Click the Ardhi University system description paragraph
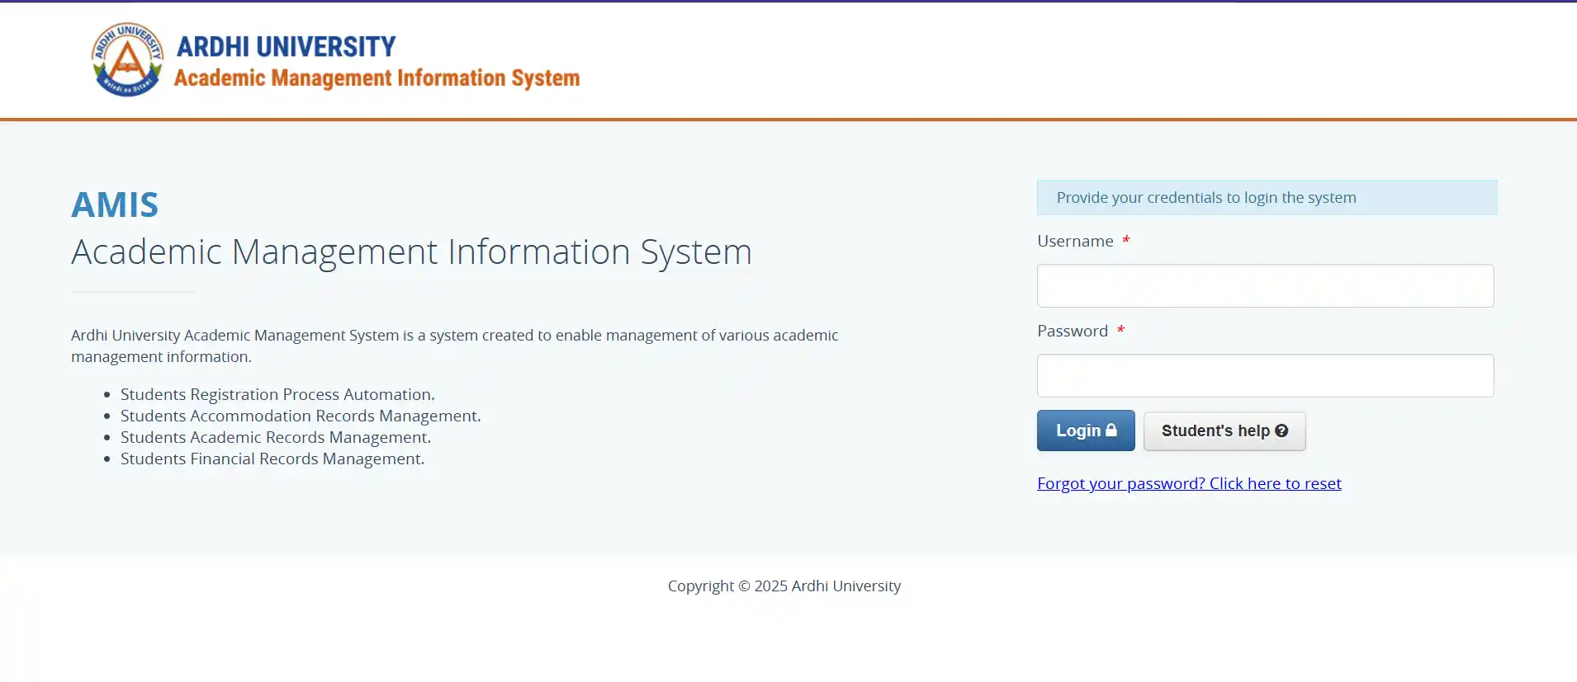1577x682 pixels. click(x=454, y=346)
